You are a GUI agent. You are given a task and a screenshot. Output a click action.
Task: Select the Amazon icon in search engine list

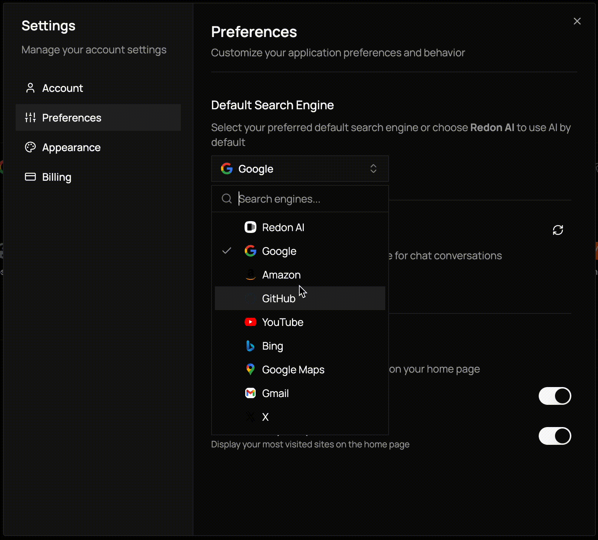point(250,274)
